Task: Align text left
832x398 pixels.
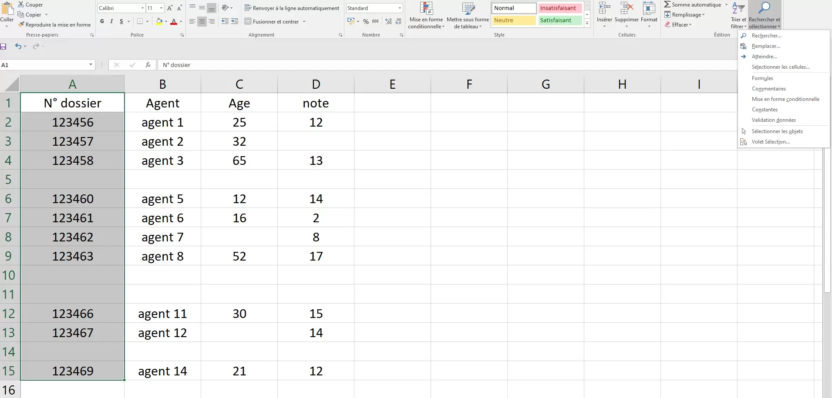Action: tap(192, 21)
